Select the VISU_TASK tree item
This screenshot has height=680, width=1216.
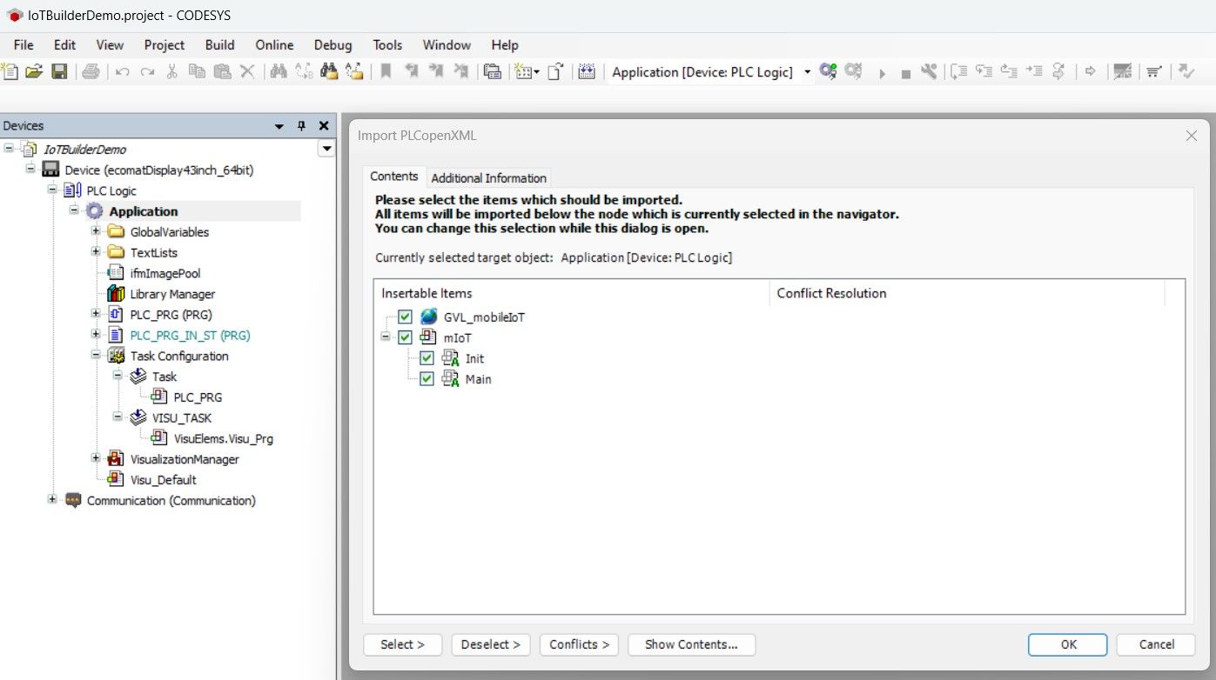tap(182, 417)
